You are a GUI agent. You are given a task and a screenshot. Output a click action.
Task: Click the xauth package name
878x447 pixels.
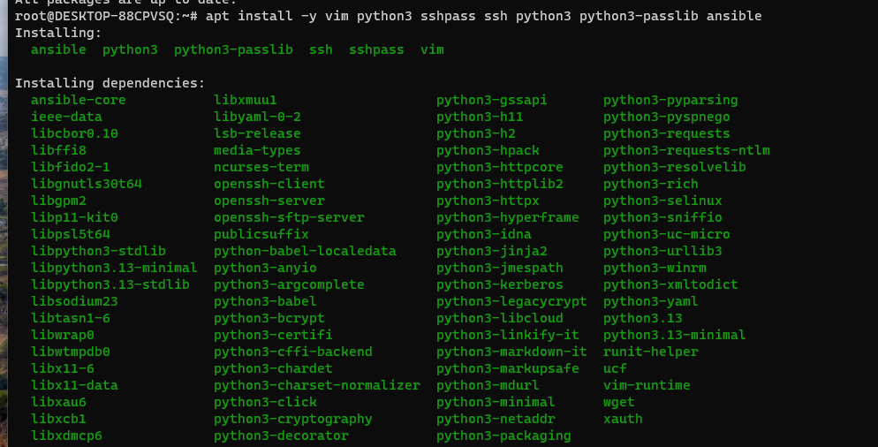pyautogui.click(x=623, y=420)
